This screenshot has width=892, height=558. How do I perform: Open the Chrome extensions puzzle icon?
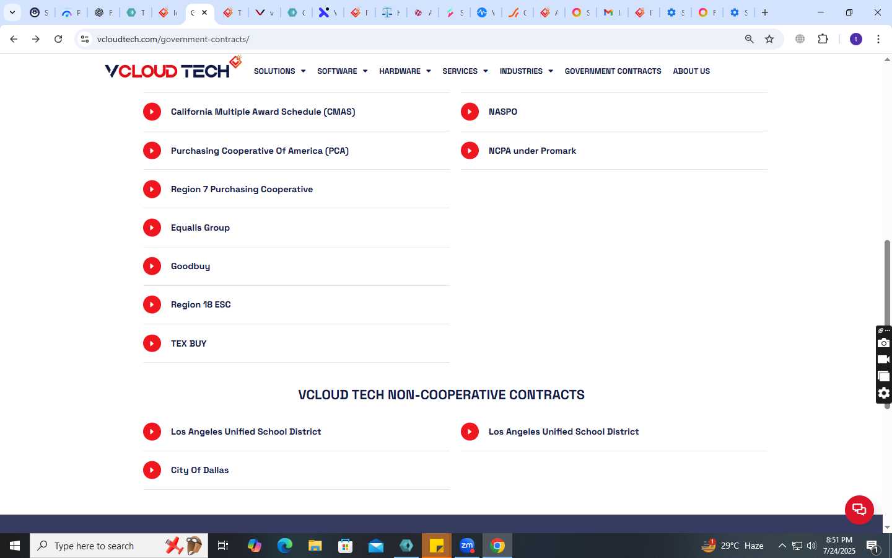point(823,39)
